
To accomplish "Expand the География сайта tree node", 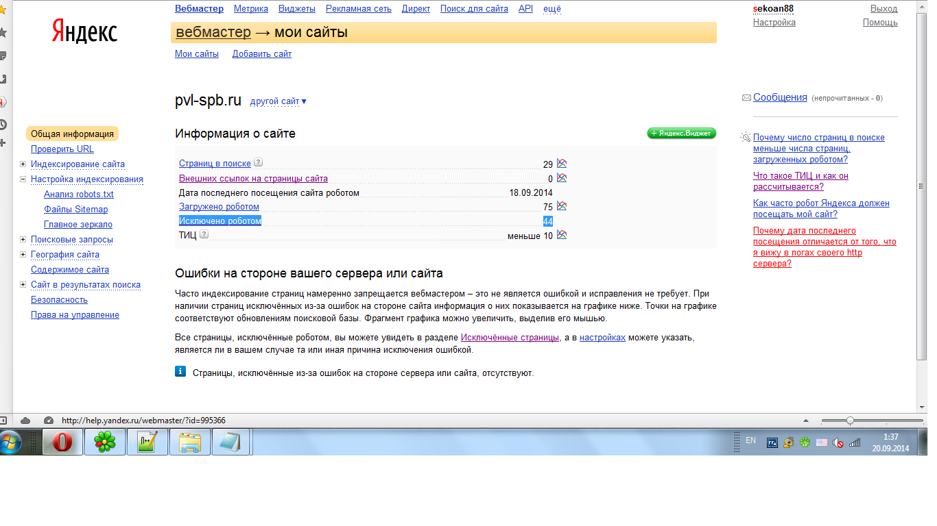I will pos(23,255).
